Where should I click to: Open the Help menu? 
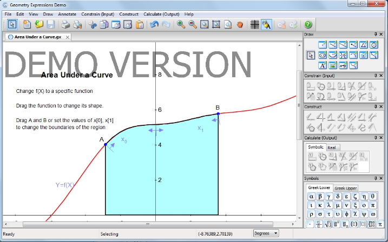coord(189,14)
